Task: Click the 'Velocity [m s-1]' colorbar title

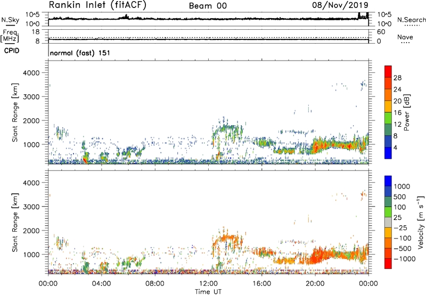Action: coord(421,222)
